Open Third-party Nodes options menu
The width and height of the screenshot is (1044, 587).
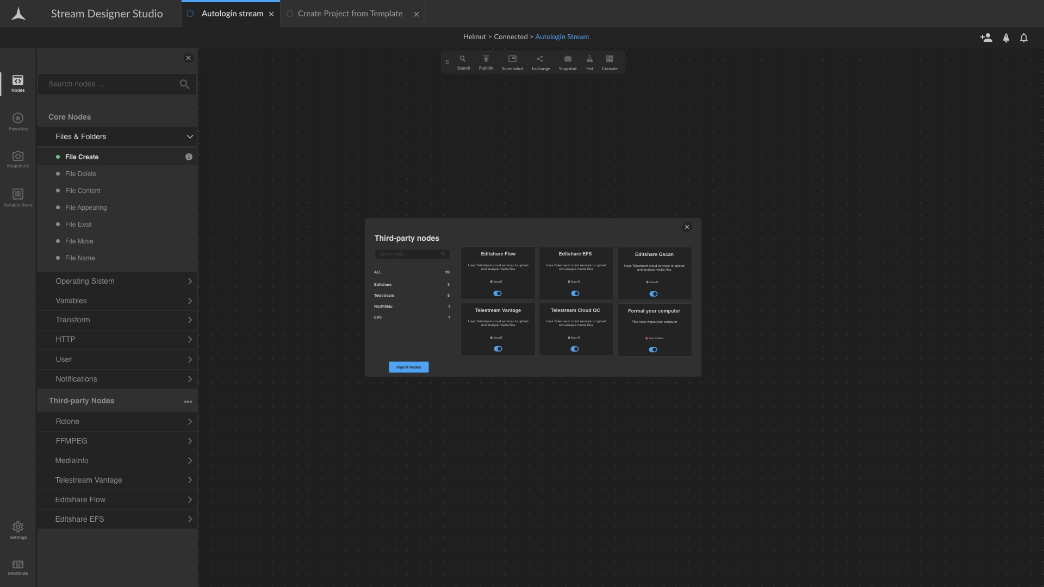(188, 402)
